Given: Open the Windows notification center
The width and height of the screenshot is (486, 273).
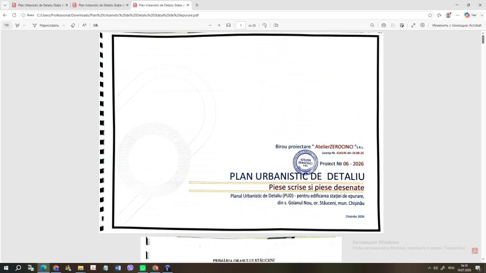Looking at the screenshot, I should click(478, 268).
